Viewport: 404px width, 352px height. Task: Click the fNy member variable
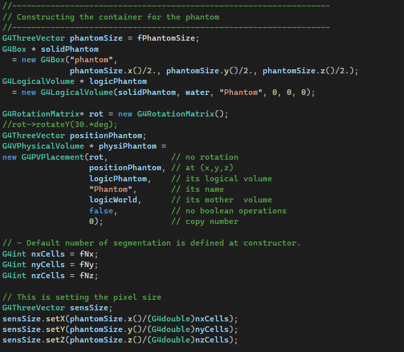(x=86, y=265)
